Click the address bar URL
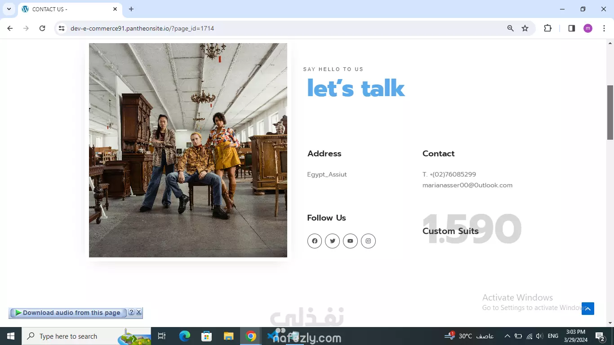The height and width of the screenshot is (345, 614). pos(142,28)
